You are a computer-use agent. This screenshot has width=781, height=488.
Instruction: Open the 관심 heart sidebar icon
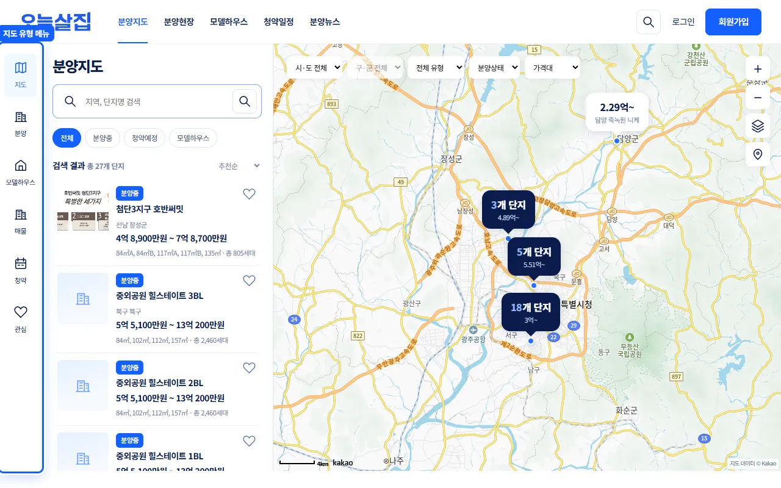21,319
